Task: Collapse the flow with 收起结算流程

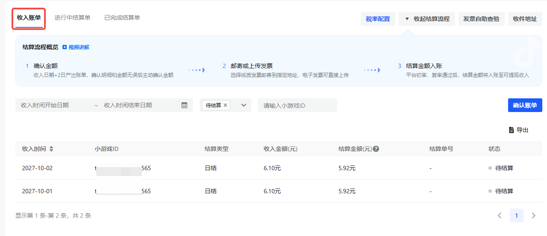Action: 427,19
